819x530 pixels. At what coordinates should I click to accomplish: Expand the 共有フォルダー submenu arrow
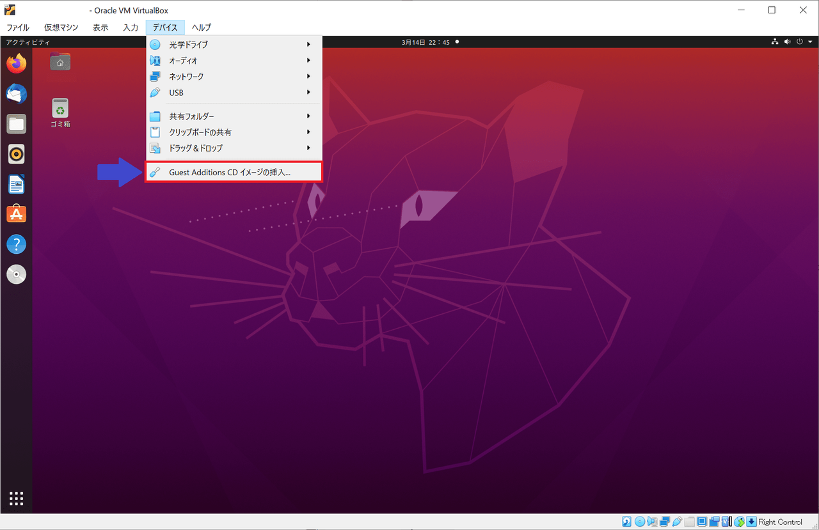pyautogui.click(x=308, y=116)
